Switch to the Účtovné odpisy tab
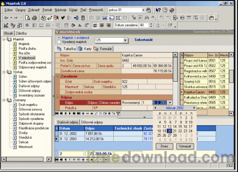 [92, 122]
